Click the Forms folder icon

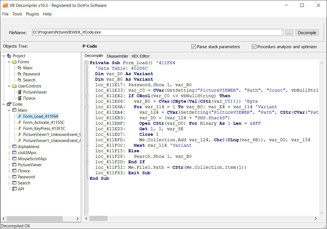[15, 62]
